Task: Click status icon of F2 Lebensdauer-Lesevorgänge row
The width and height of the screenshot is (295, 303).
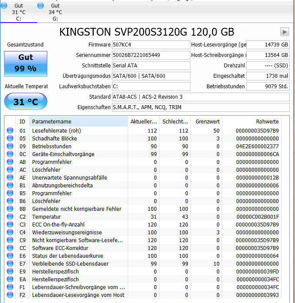Action: [x=10, y=295]
